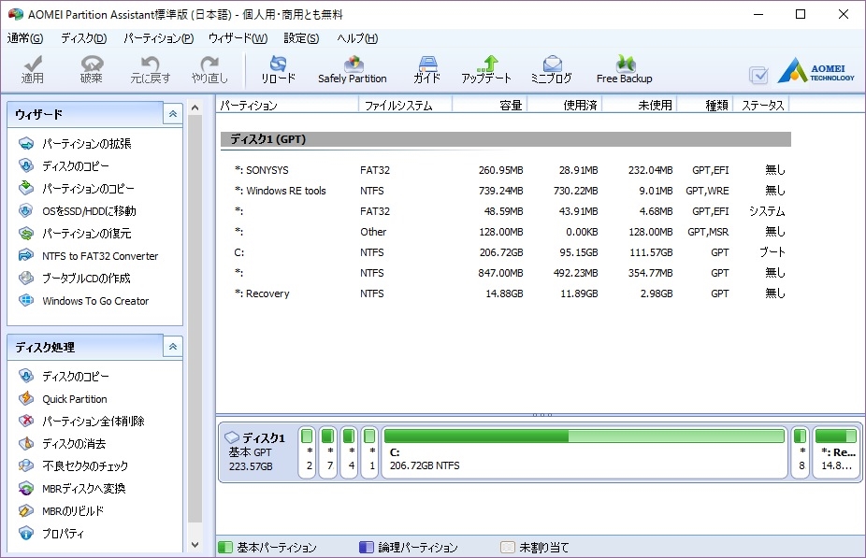Open the ウィザード(W) menu
Screen dimensions: 866x558
[238, 38]
